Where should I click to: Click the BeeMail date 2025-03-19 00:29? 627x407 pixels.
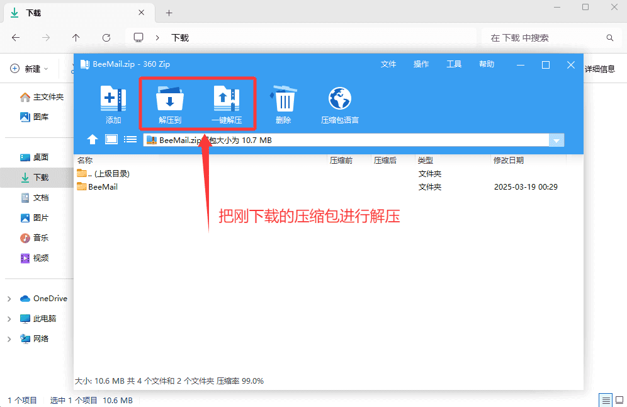point(526,187)
